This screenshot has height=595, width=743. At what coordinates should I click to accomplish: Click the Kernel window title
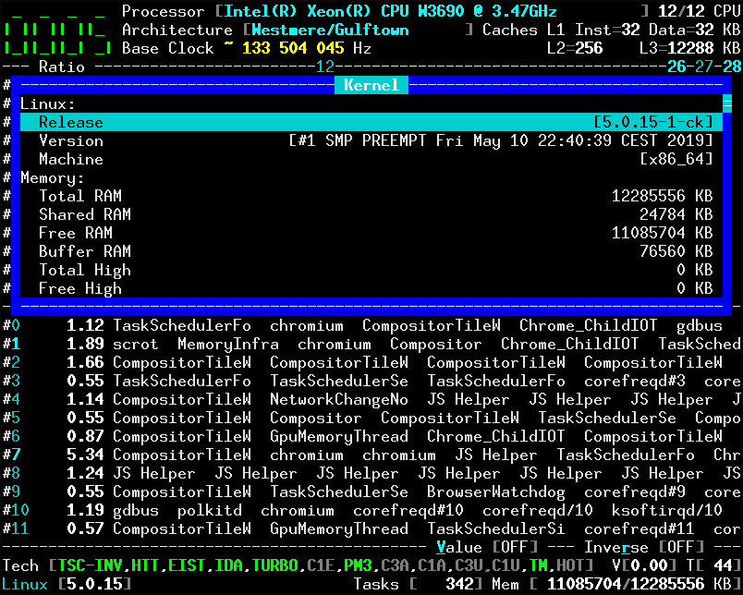click(x=371, y=84)
